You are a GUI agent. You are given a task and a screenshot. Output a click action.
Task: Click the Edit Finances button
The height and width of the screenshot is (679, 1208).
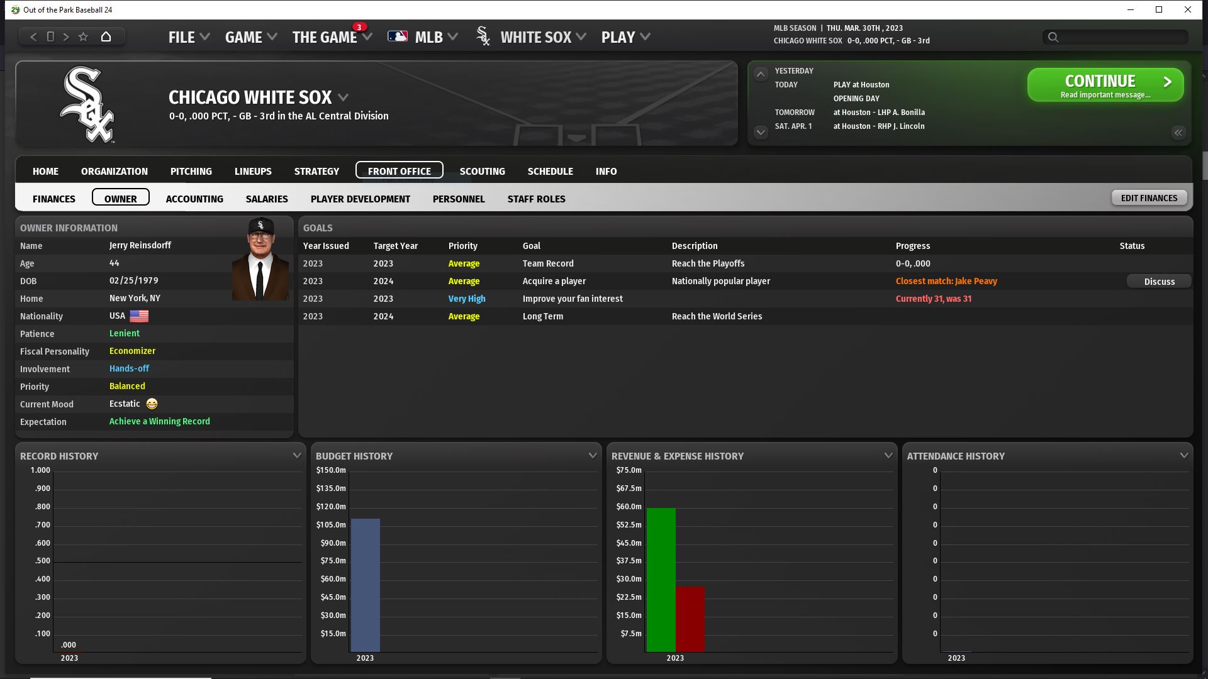(1149, 198)
